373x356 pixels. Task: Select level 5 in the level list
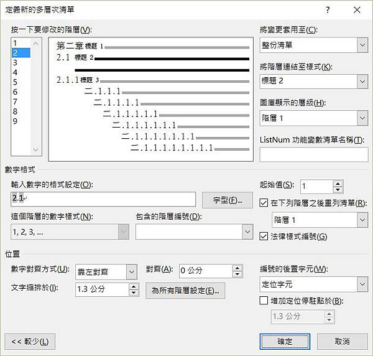pos(21,82)
